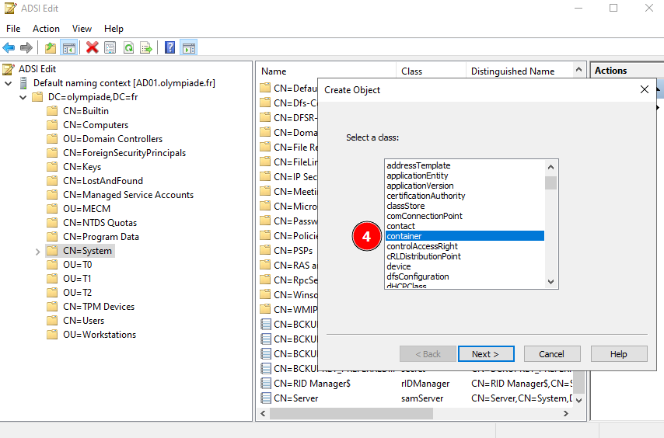The image size is (664, 438).
Task: Click the folder icon of CN=Policies row
Action: click(x=265, y=235)
